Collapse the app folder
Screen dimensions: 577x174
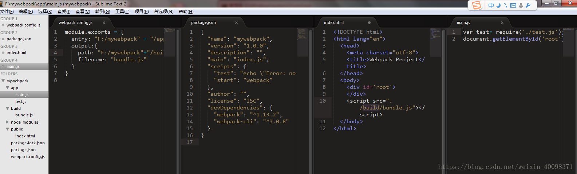pyautogui.click(x=8, y=88)
